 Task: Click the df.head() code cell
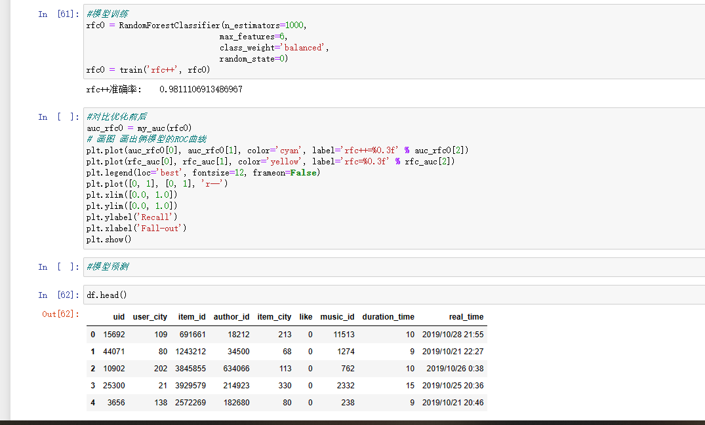tap(393, 295)
